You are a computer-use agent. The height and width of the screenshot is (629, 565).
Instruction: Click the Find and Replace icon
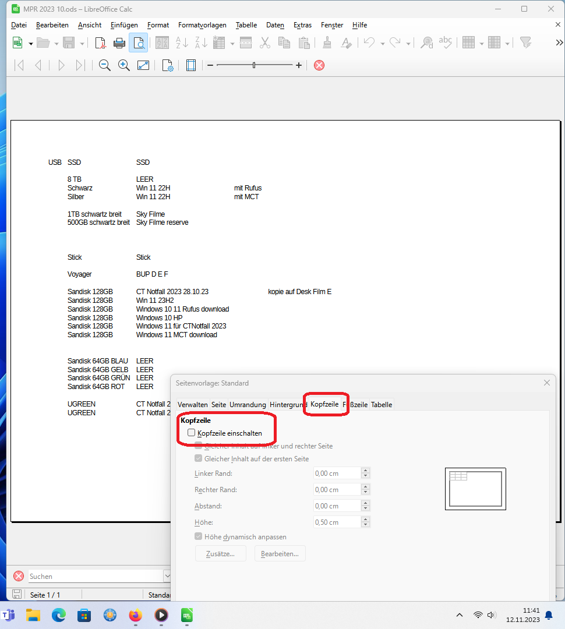coord(426,43)
